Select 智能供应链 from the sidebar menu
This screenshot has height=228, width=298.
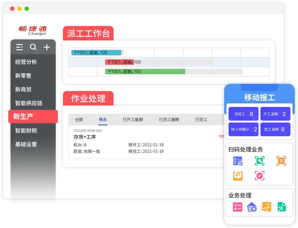[29, 103]
